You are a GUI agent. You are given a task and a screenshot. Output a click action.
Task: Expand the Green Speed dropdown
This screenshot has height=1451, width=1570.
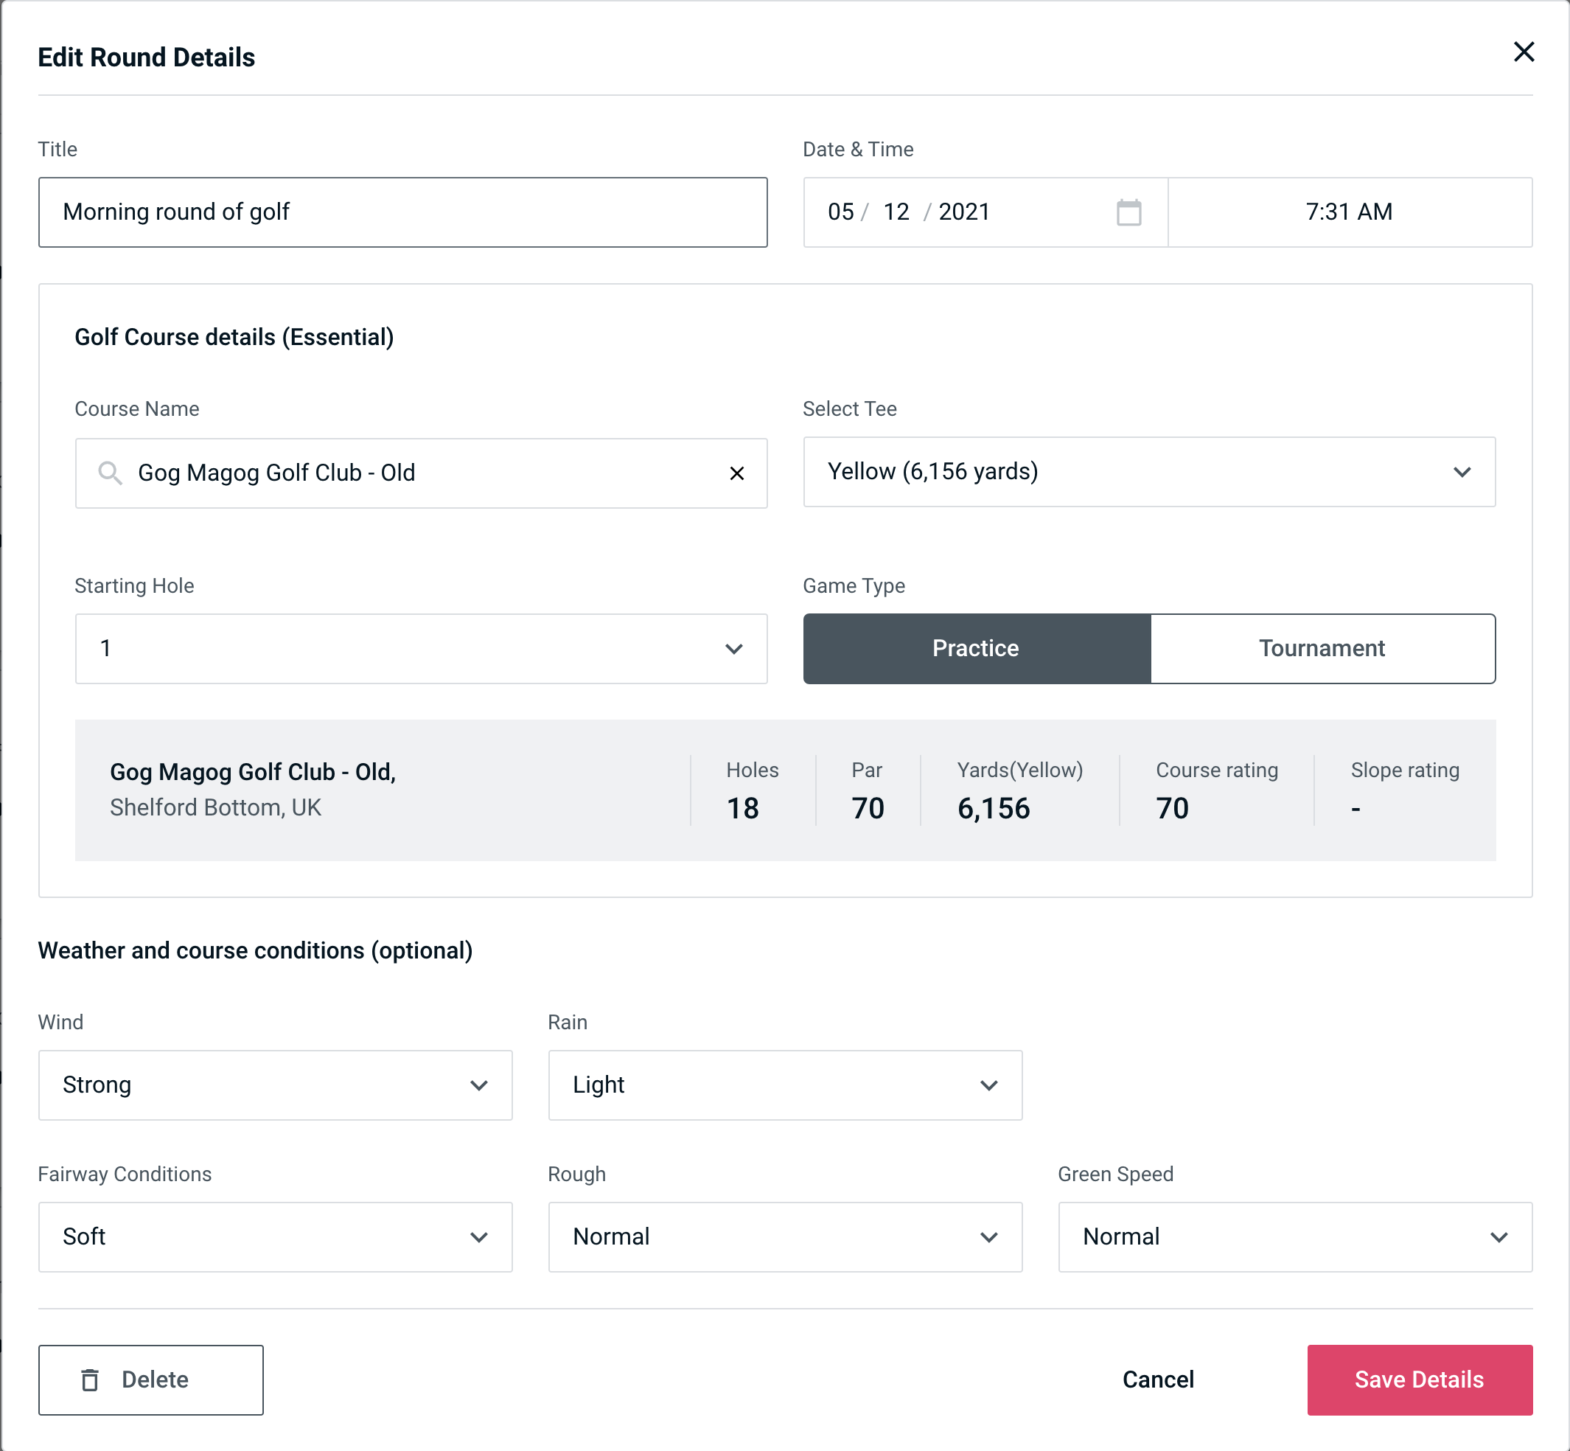click(1294, 1236)
